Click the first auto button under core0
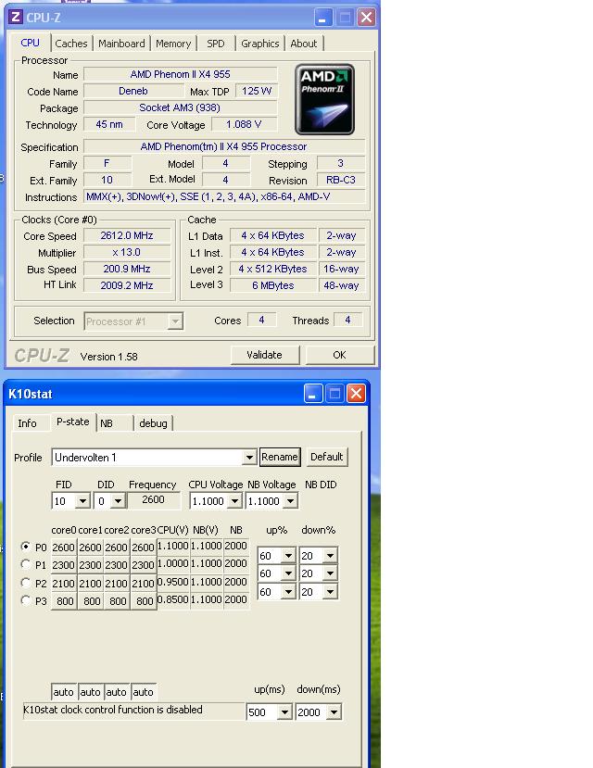593x768 pixels. coord(63,692)
